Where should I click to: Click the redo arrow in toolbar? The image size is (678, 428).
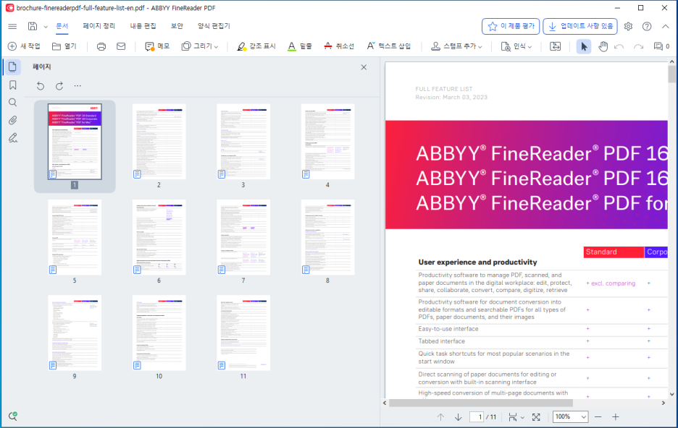638,46
